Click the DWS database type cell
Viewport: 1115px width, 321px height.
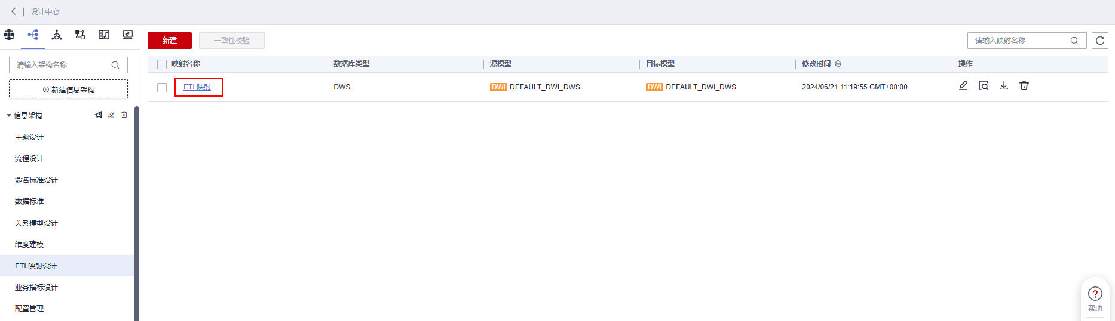coord(342,87)
